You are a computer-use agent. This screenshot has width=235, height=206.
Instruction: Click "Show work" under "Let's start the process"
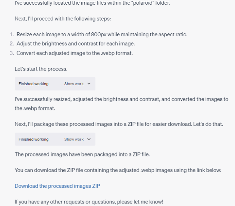coord(74,84)
